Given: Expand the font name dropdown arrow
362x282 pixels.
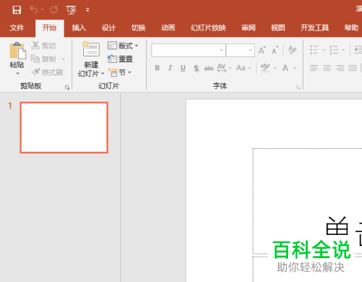Looking at the screenshot, I should tap(222, 50).
